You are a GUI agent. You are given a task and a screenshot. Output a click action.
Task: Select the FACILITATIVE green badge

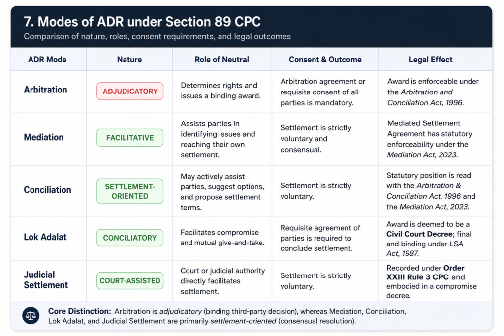click(130, 138)
